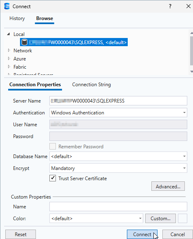The image size is (193, 239).
Task: Open the Database Name dropdown
Action: click(x=118, y=156)
